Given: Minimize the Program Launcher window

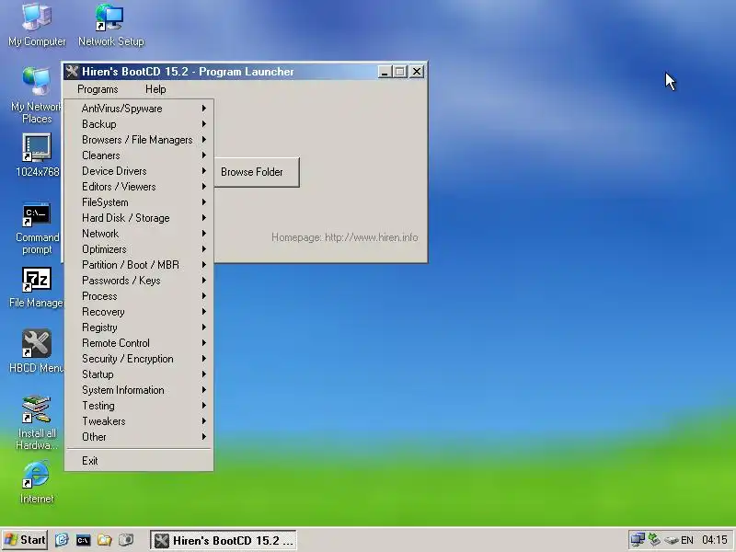Looking at the screenshot, I should (x=385, y=72).
